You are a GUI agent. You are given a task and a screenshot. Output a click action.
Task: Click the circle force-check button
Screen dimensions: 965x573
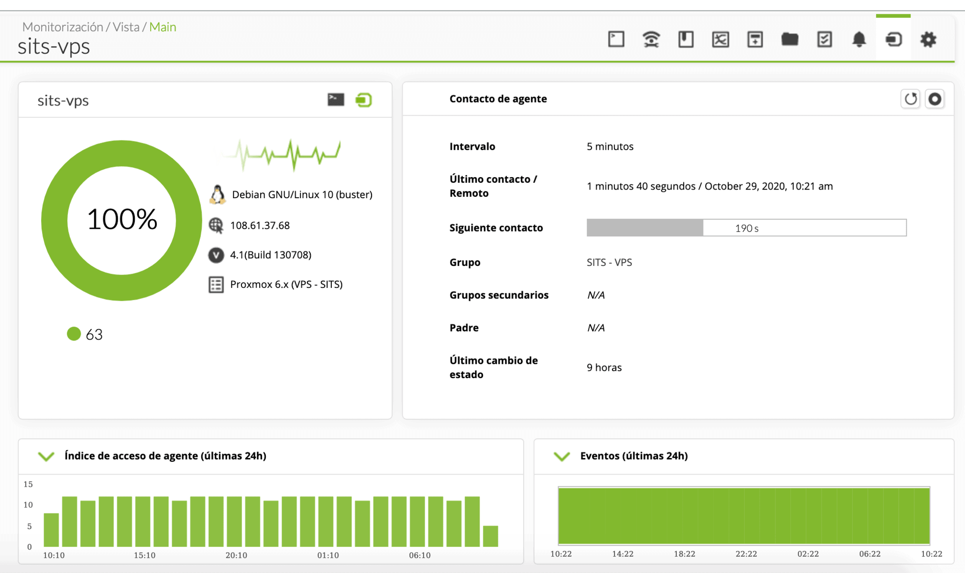934,99
